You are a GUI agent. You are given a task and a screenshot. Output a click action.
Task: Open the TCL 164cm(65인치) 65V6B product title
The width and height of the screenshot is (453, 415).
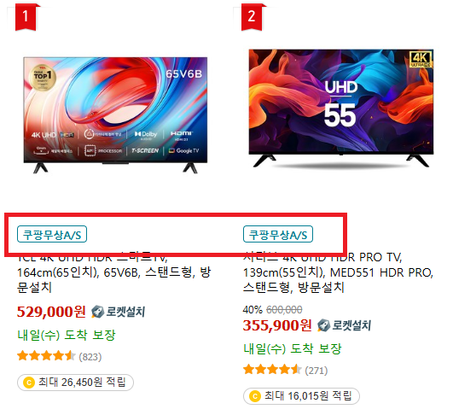pos(113,272)
